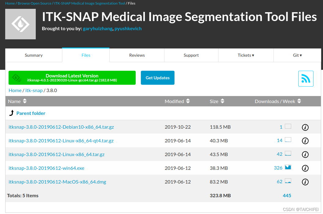The height and width of the screenshot is (214, 323).
Task: Open the Reviews tab
Action: click(x=137, y=55)
